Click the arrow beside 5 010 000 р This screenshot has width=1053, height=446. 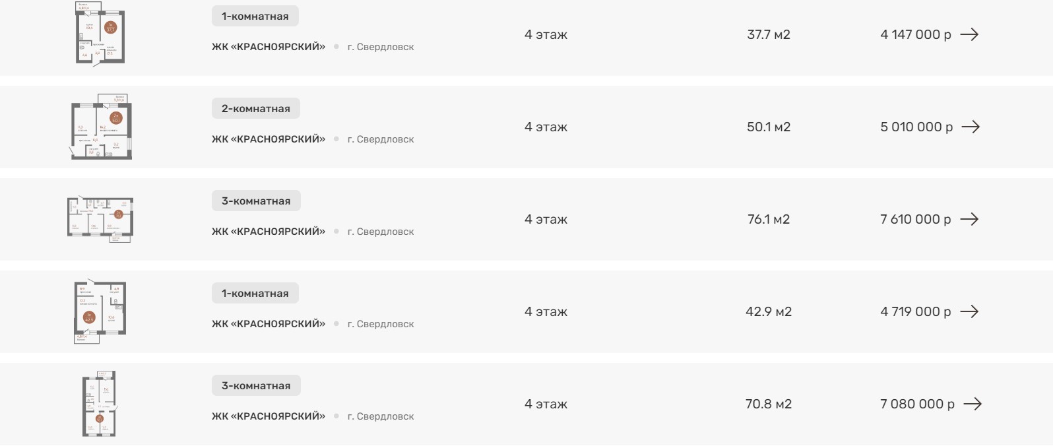coord(971,127)
